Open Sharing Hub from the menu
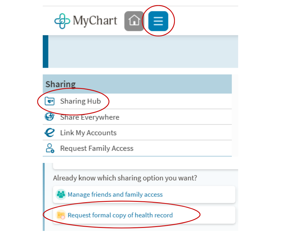The width and height of the screenshot is (281, 236). (80, 101)
